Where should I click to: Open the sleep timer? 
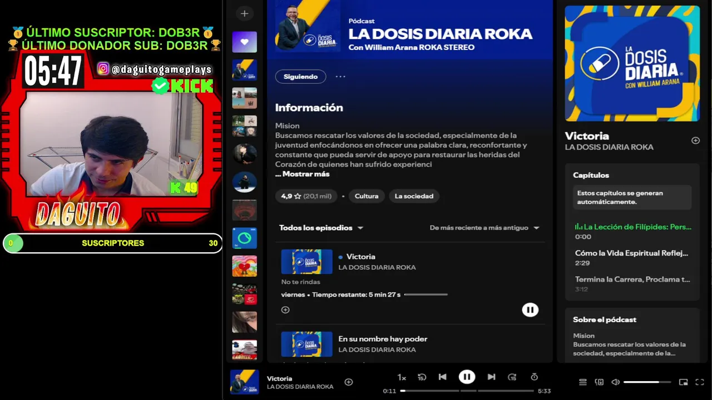click(534, 377)
